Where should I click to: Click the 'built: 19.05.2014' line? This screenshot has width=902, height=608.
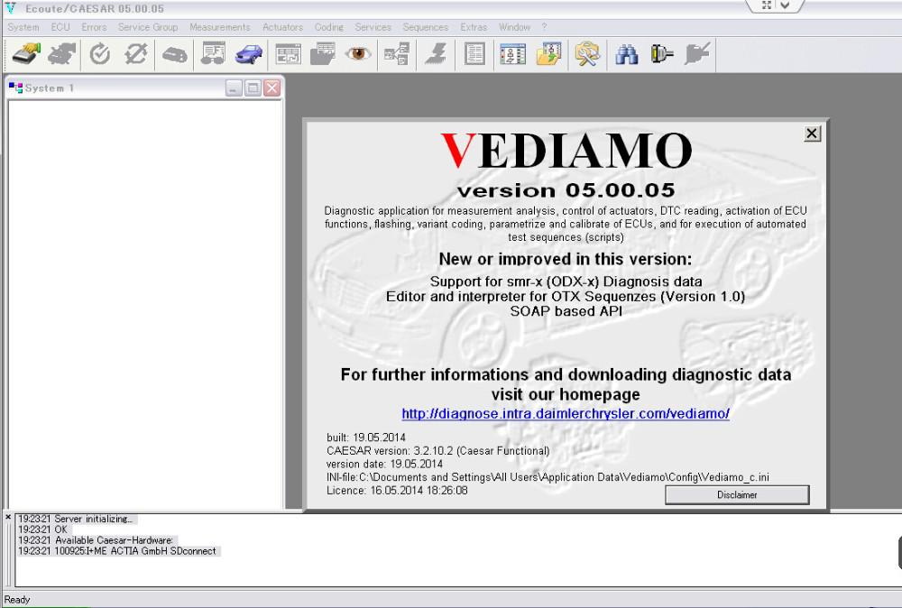click(366, 438)
